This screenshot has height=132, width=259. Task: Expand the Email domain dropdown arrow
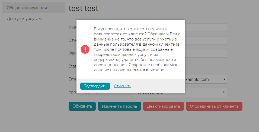(224, 79)
